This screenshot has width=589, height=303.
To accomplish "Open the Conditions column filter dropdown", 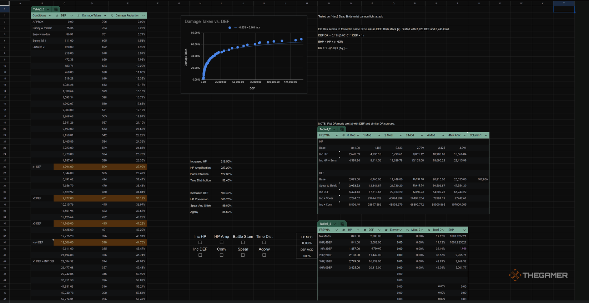I will [50, 16].
